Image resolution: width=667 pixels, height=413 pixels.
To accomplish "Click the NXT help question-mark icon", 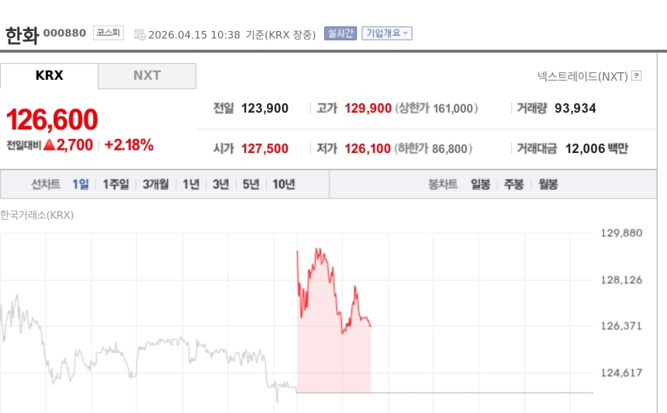I will [x=637, y=76].
